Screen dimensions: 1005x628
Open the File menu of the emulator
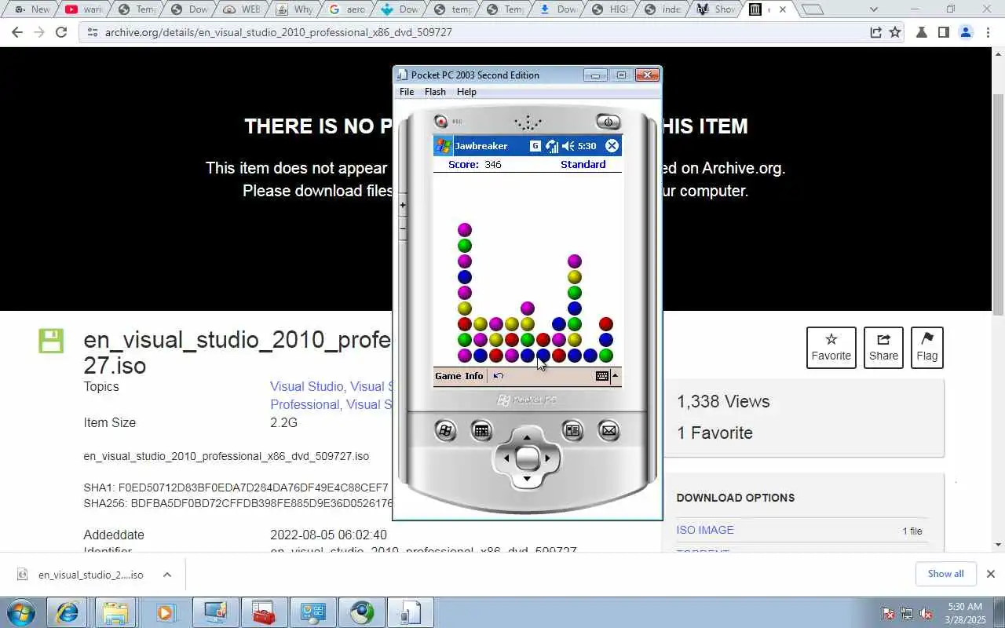(407, 92)
